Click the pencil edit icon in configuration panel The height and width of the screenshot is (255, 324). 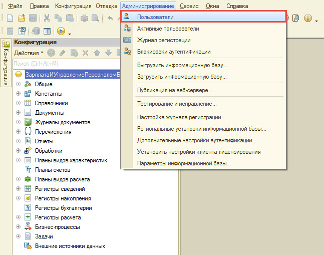point(62,53)
